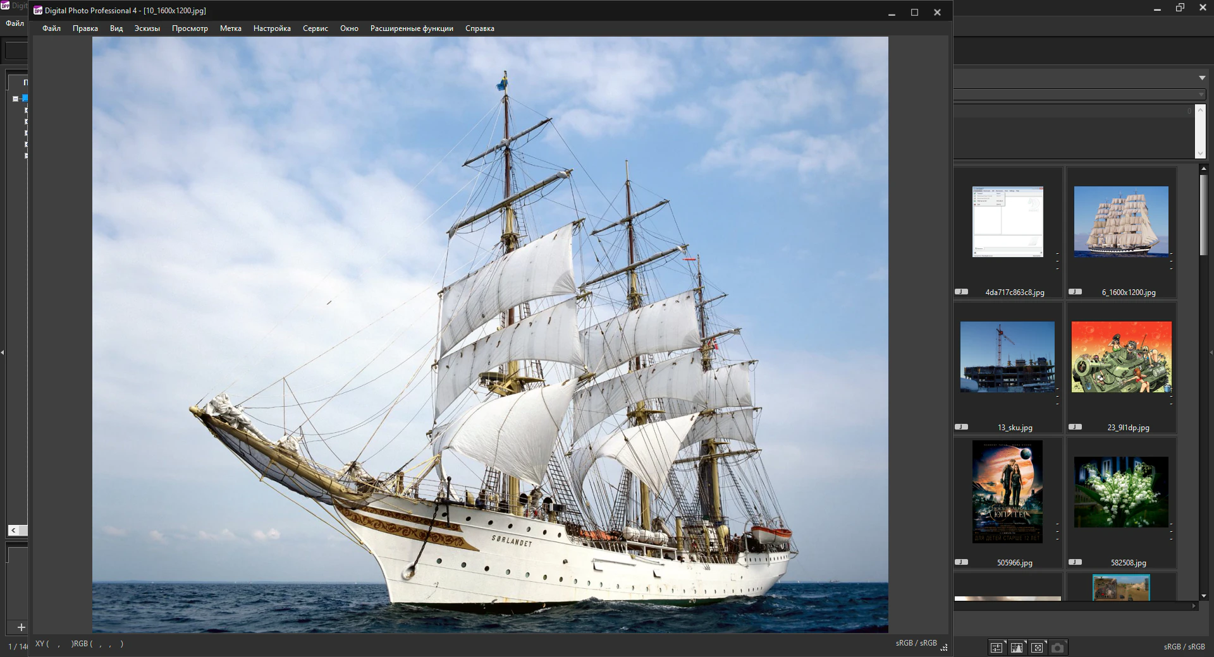Click the remote shooting camera icon
The width and height of the screenshot is (1214, 657).
pos(1058,648)
